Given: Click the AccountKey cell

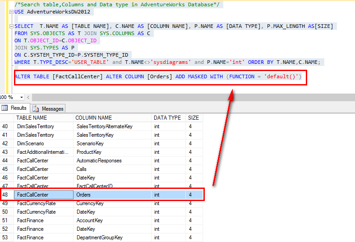Looking at the screenshot, I should (112, 220).
